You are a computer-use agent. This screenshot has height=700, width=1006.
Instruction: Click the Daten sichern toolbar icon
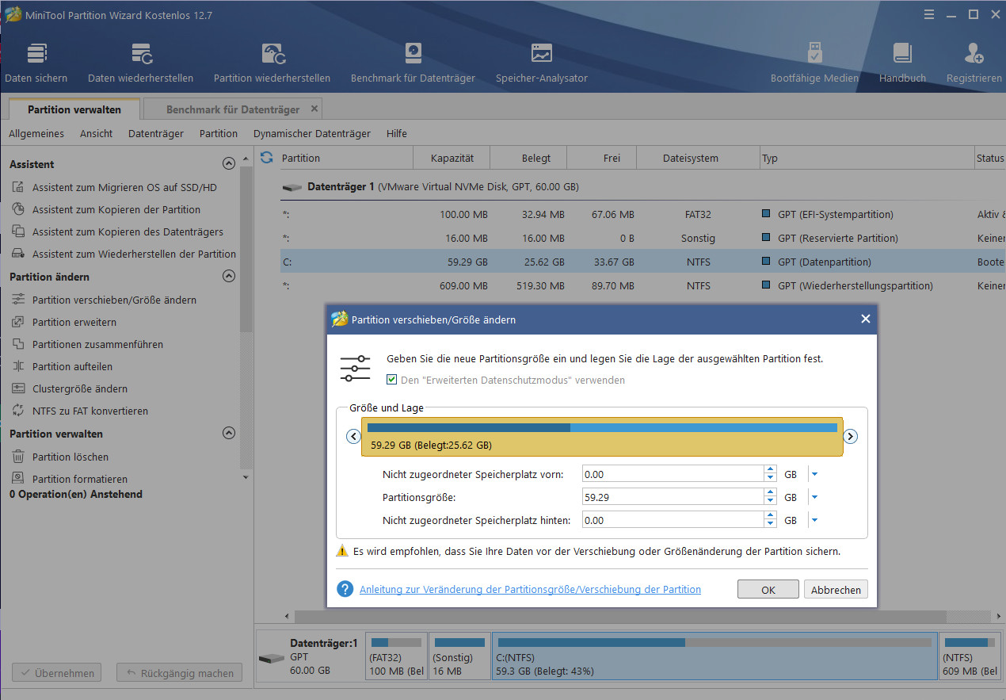pos(36,54)
